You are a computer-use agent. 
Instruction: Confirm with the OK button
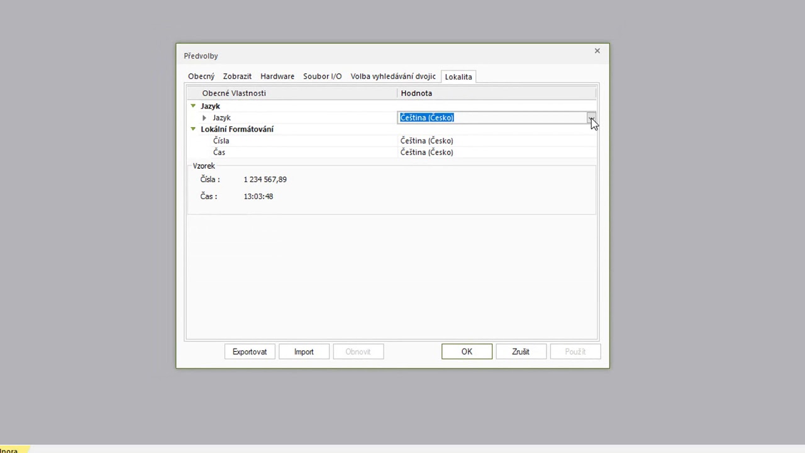[467, 352]
